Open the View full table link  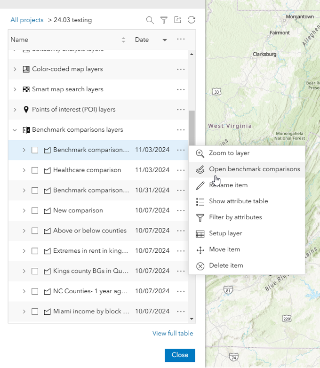173,334
